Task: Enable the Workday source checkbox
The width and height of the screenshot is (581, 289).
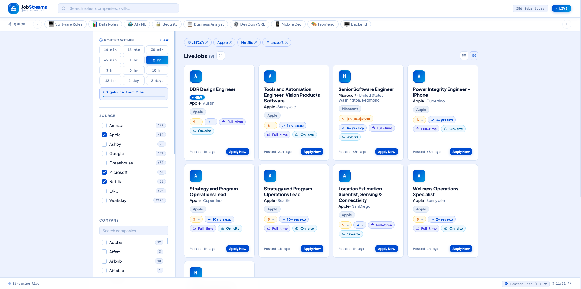Action: (x=104, y=200)
